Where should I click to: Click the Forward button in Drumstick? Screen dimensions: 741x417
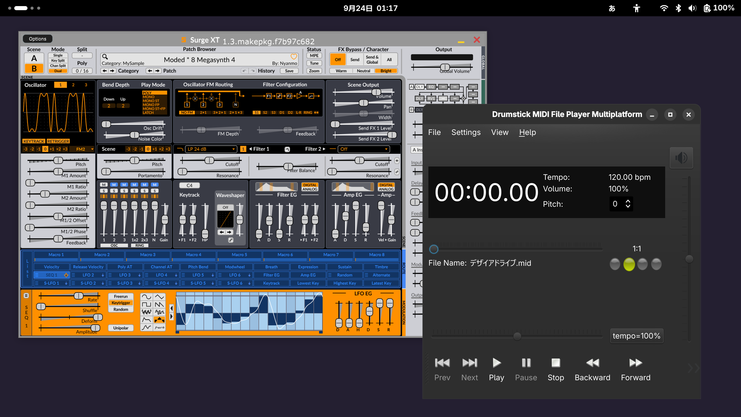tap(636, 370)
